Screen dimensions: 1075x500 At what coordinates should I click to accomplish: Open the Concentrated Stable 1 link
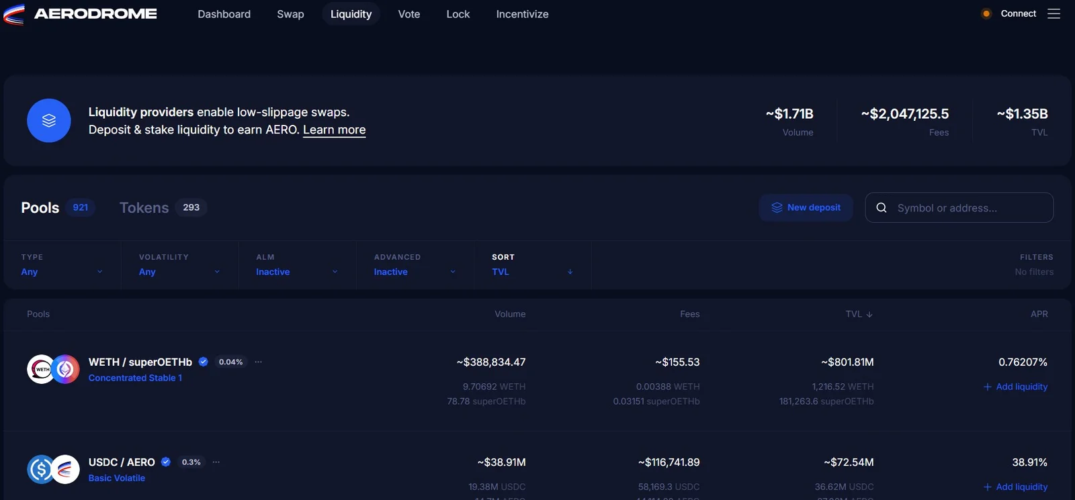(135, 378)
